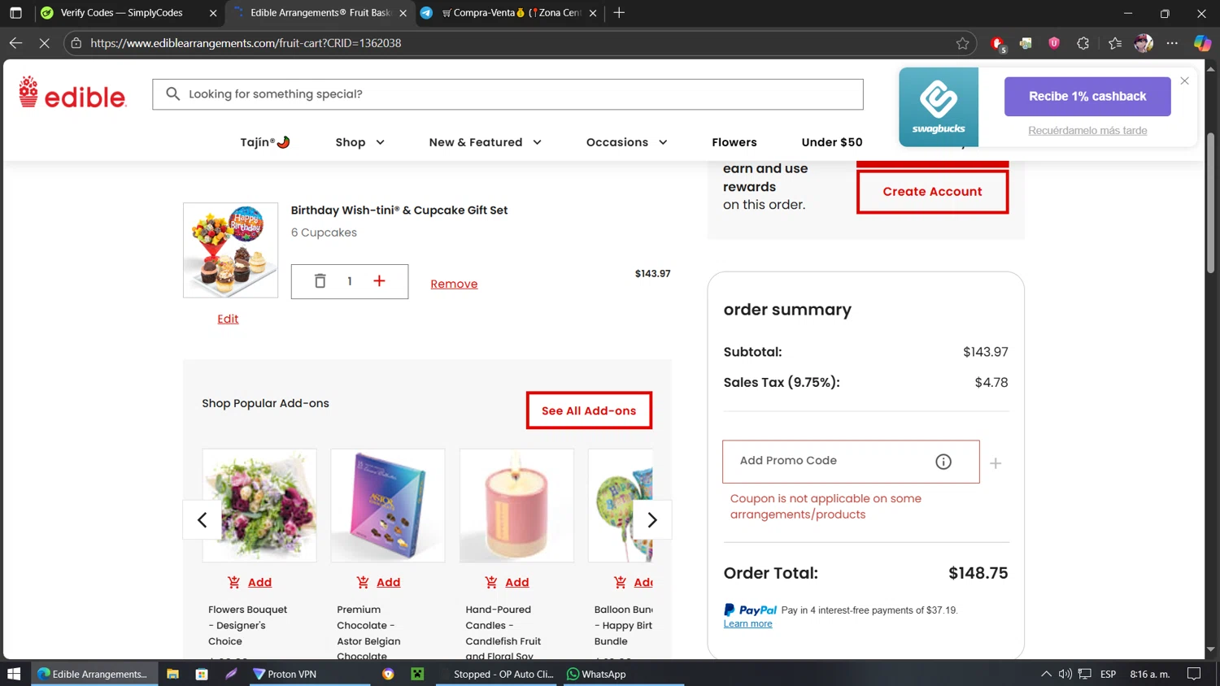Click the Create Account button
The height and width of the screenshot is (686, 1220).
pyautogui.click(x=933, y=192)
